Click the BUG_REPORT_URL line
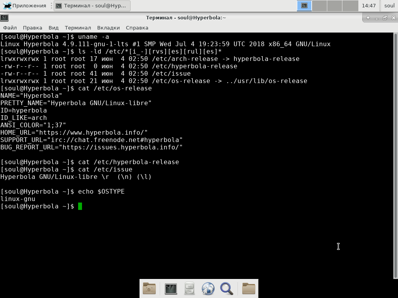The height and width of the screenshot is (298, 398). pyautogui.click(x=91, y=147)
